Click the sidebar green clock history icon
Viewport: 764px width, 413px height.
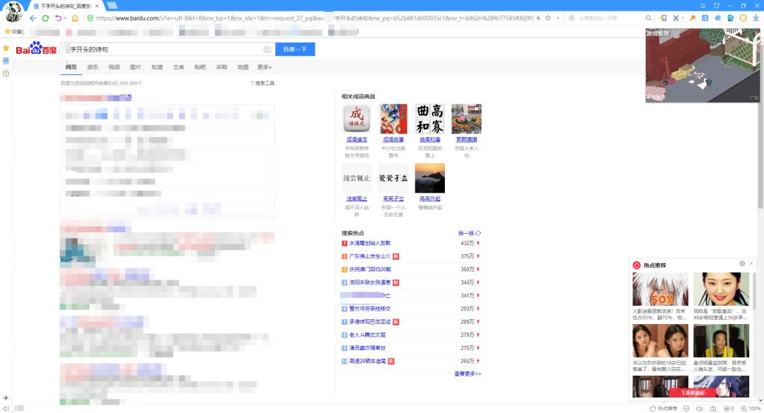coord(6,73)
